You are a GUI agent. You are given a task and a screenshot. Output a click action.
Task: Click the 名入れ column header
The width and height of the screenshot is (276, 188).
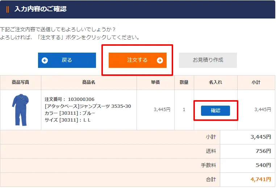pyautogui.click(x=216, y=82)
